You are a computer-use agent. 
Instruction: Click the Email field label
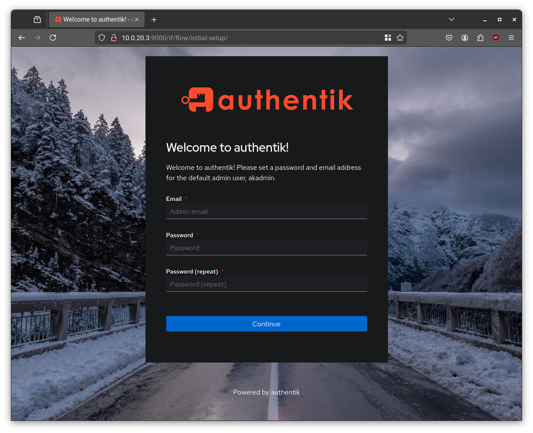(174, 199)
